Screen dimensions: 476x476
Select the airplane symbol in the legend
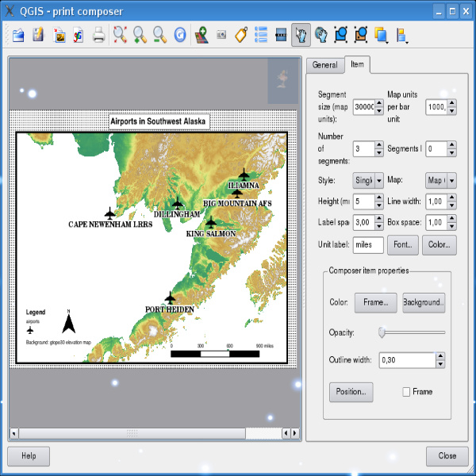click(30, 330)
